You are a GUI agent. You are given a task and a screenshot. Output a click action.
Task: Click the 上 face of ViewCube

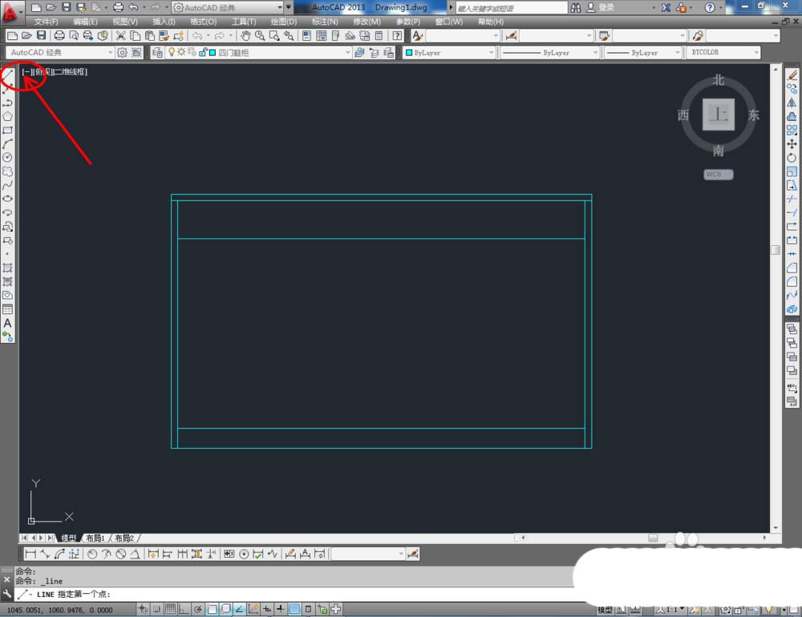click(718, 114)
